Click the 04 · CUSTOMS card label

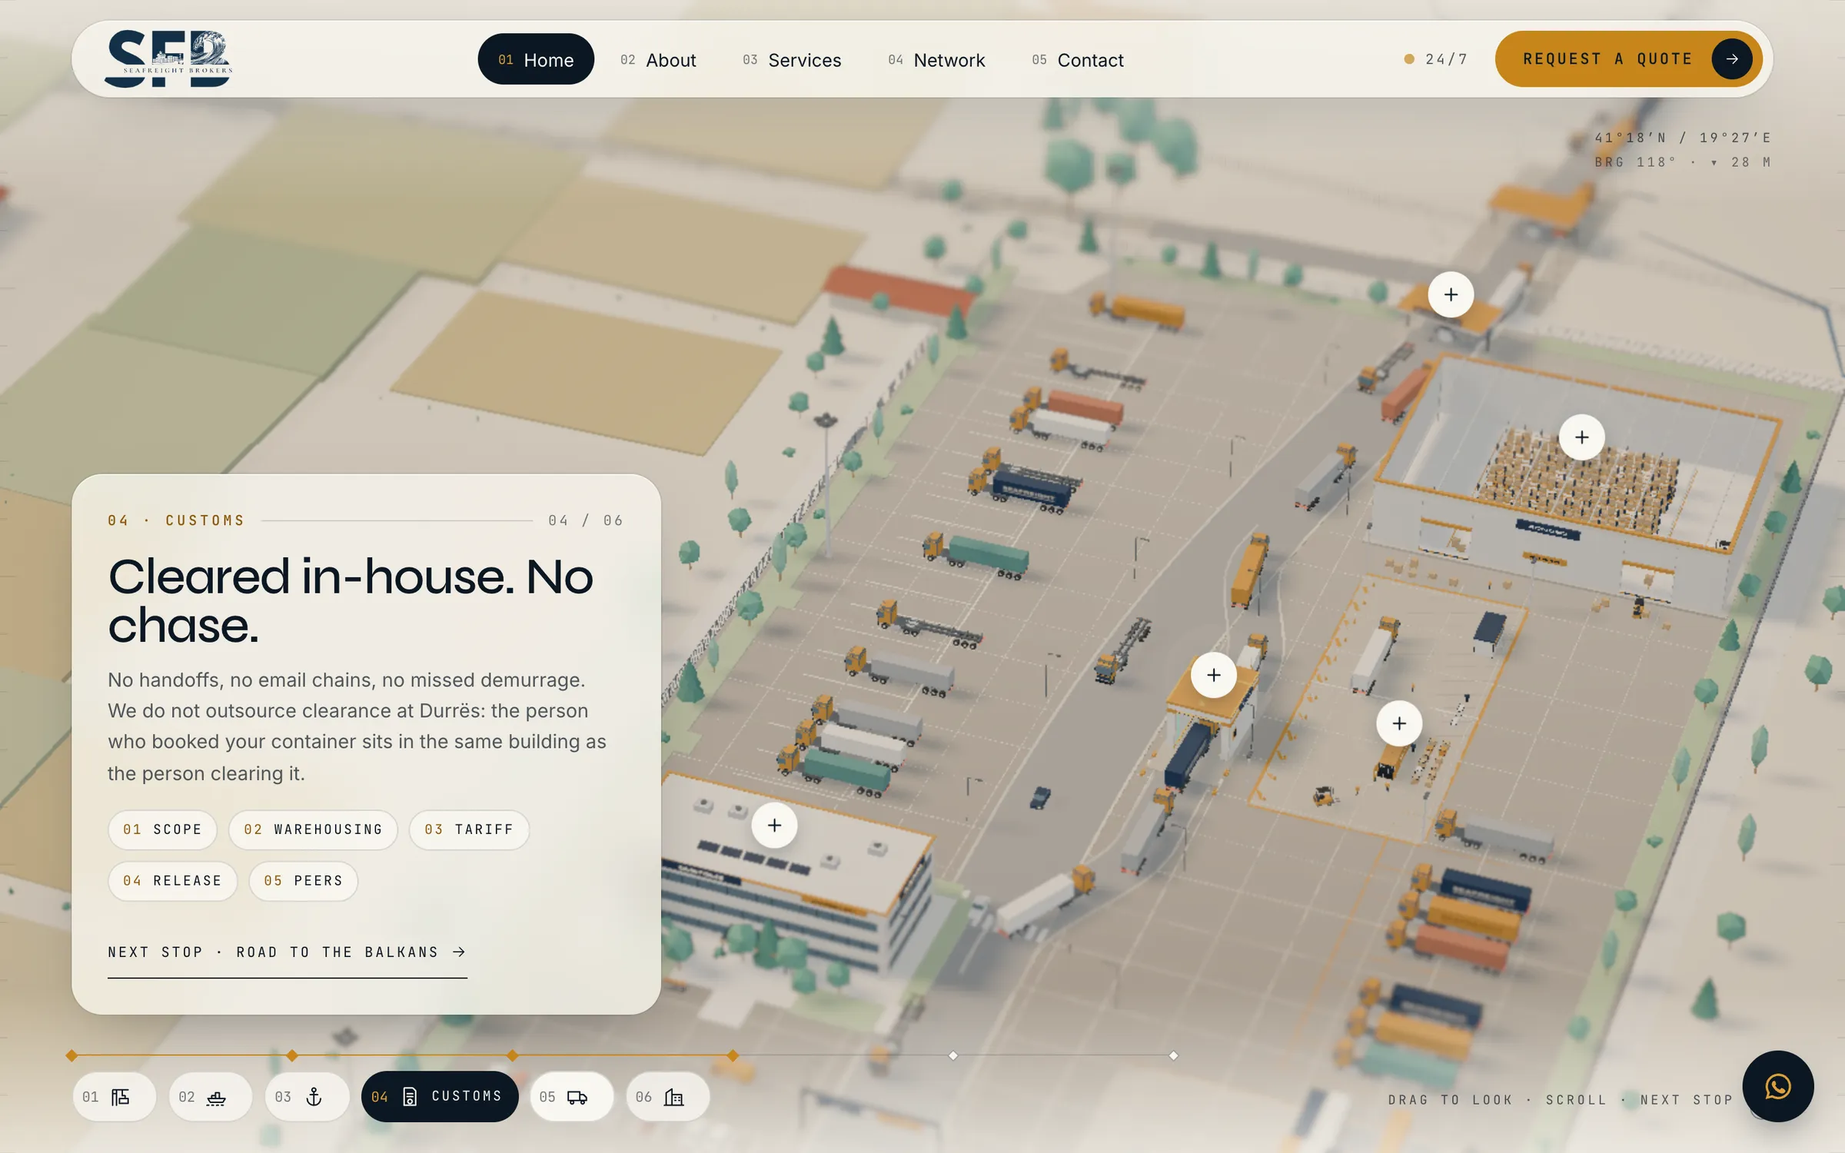pyautogui.click(x=176, y=521)
